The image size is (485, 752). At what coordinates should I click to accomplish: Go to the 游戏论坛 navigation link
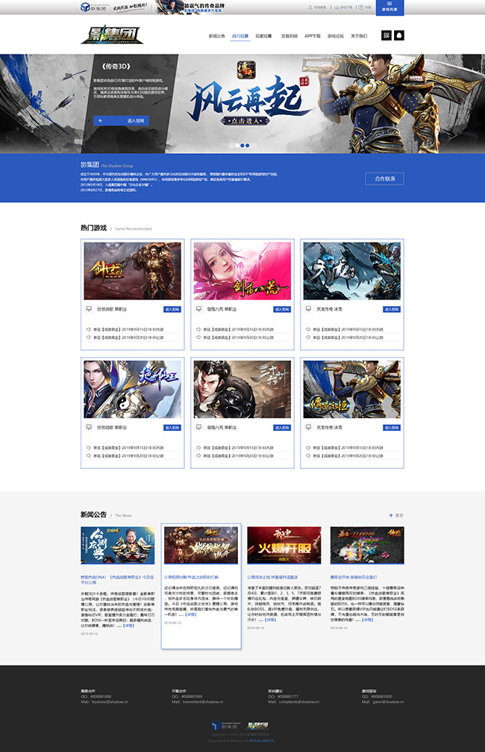pos(336,36)
